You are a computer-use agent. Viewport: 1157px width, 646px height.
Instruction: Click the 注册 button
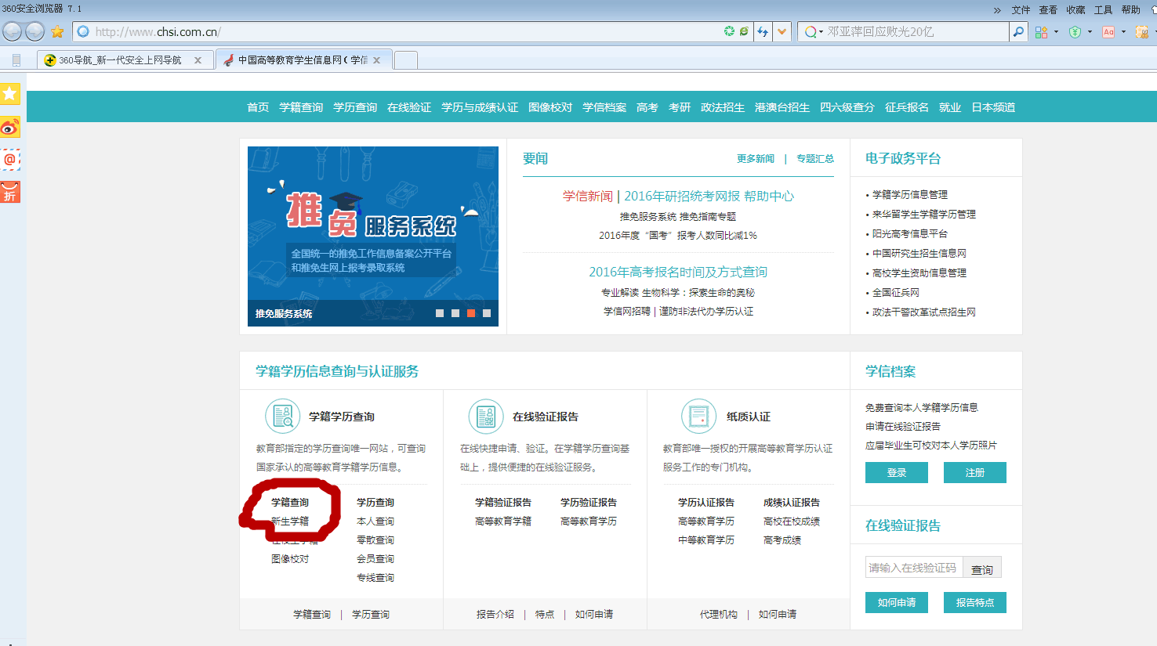click(x=975, y=472)
